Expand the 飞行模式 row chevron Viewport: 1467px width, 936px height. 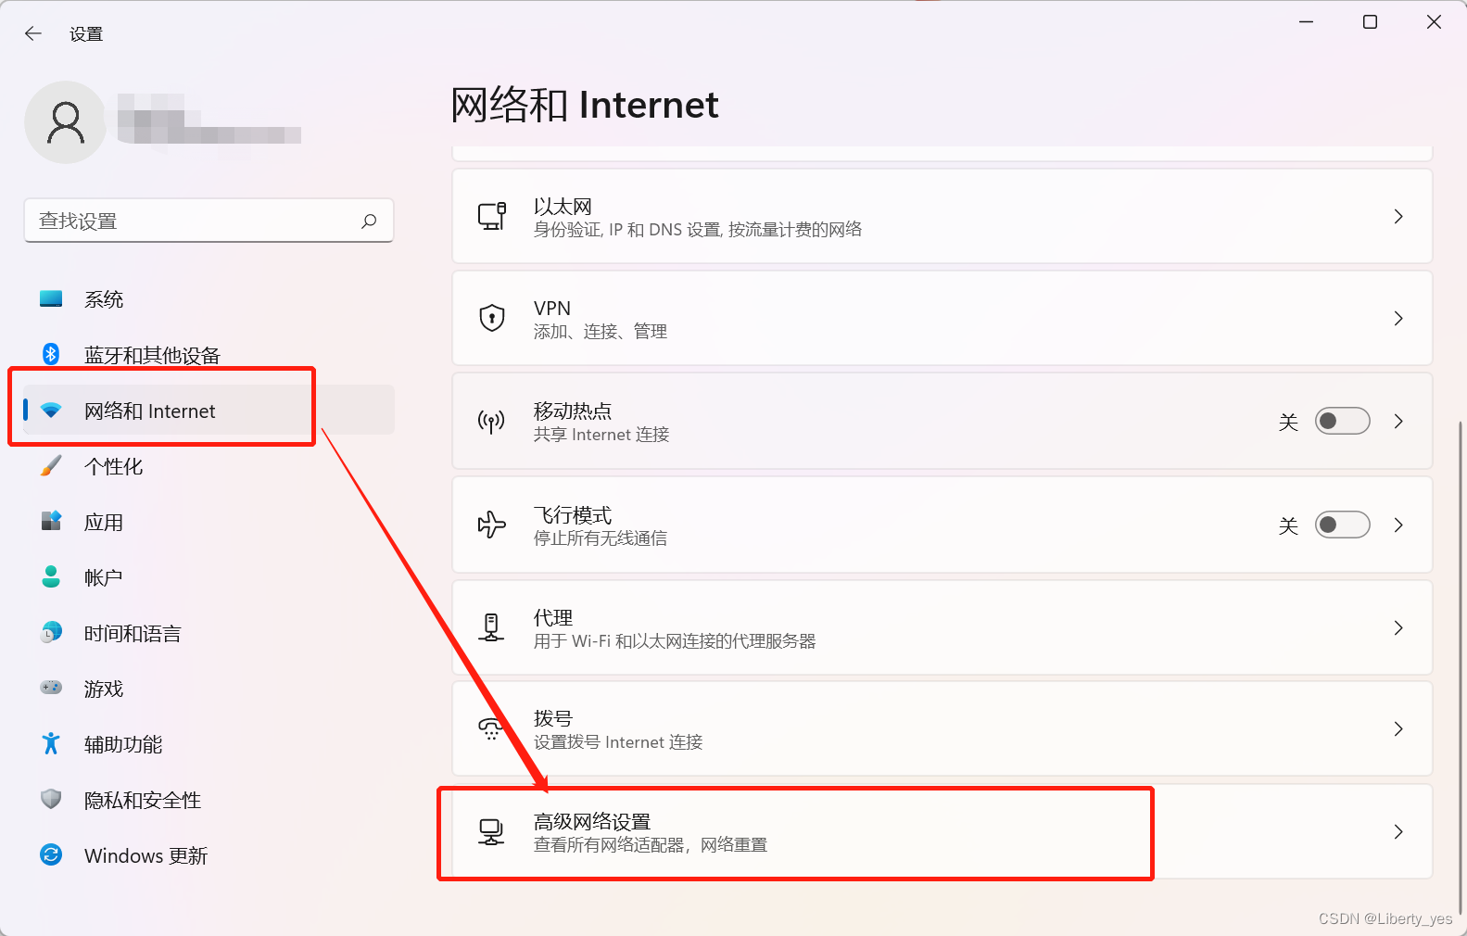pyautogui.click(x=1398, y=525)
